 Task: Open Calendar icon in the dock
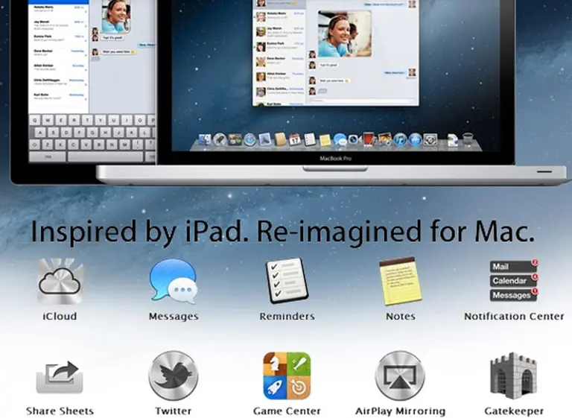pyautogui.click(x=295, y=139)
